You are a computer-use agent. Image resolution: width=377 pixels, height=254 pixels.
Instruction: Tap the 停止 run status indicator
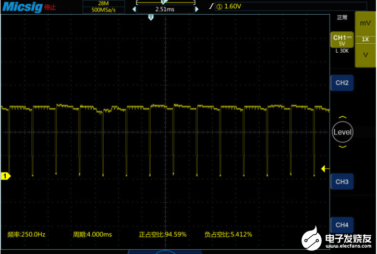(x=50, y=7)
